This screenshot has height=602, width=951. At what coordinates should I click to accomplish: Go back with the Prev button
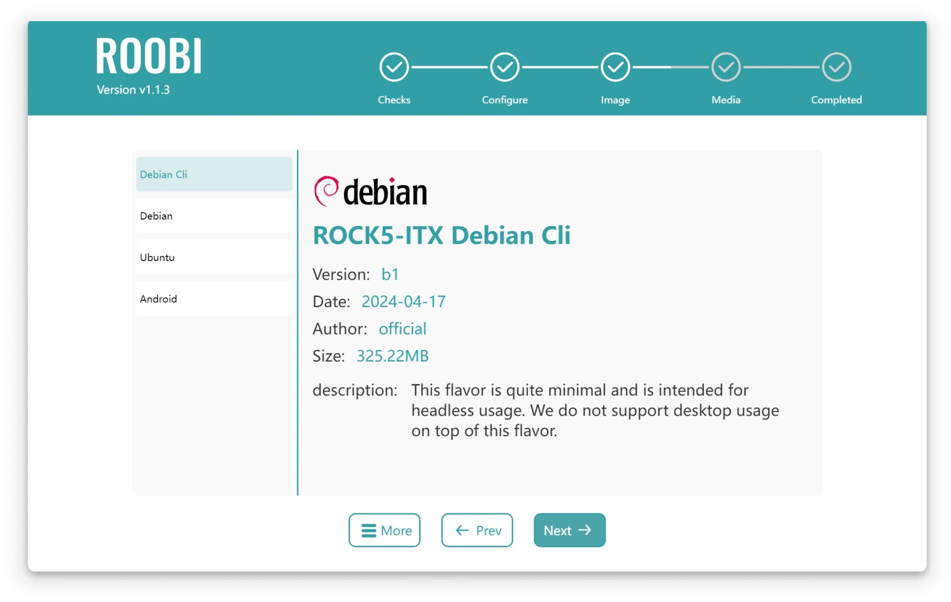click(477, 530)
